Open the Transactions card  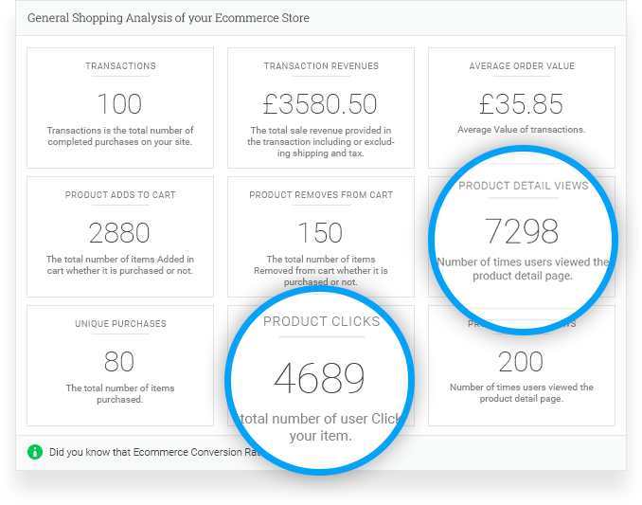pos(120,108)
